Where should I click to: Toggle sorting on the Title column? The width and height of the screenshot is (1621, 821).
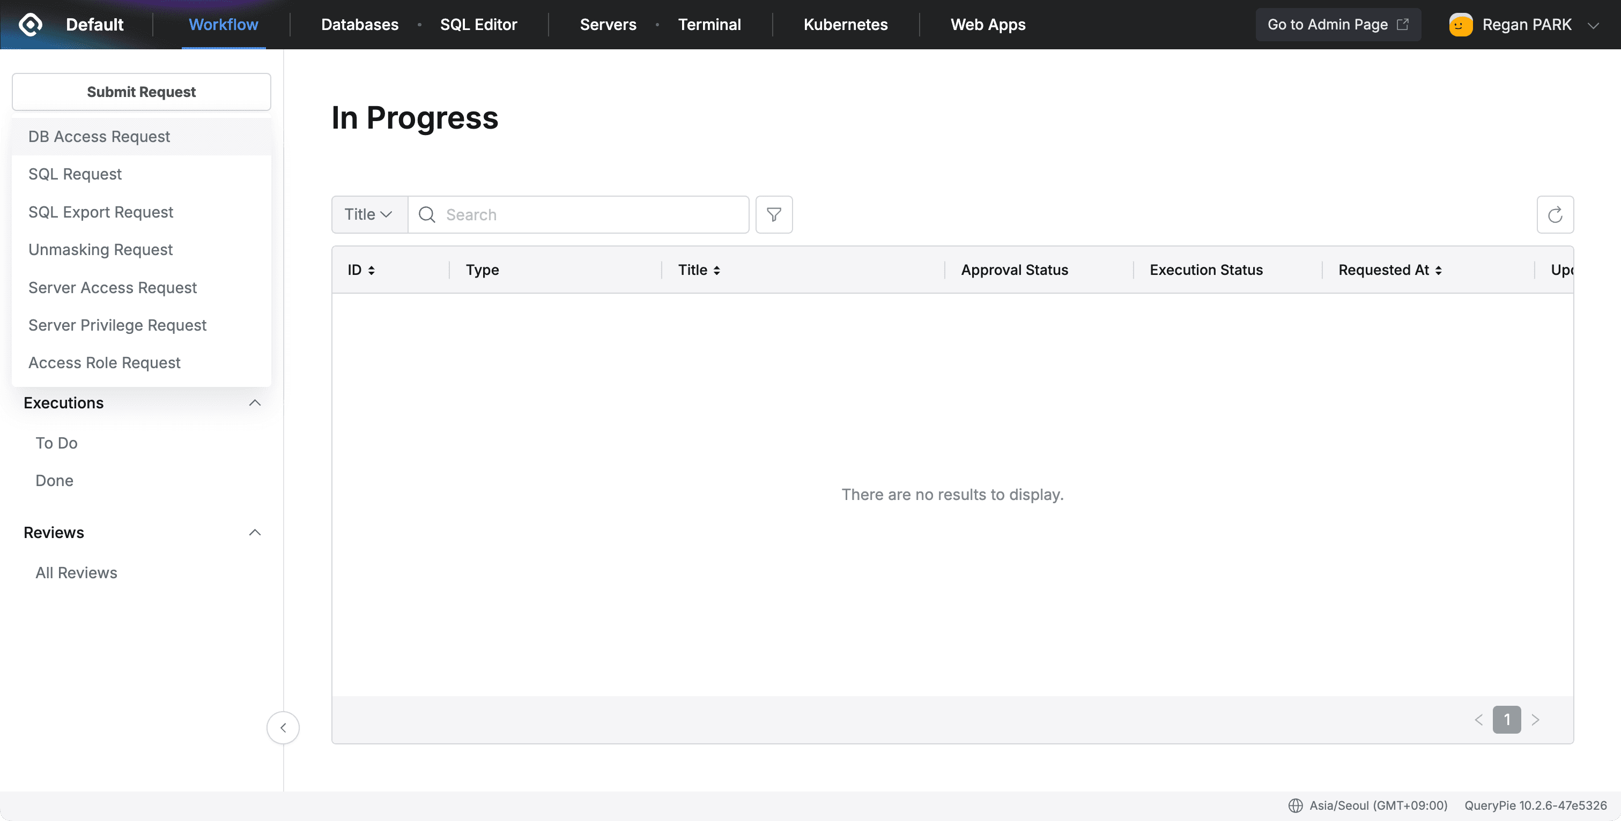(x=718, y=269)
